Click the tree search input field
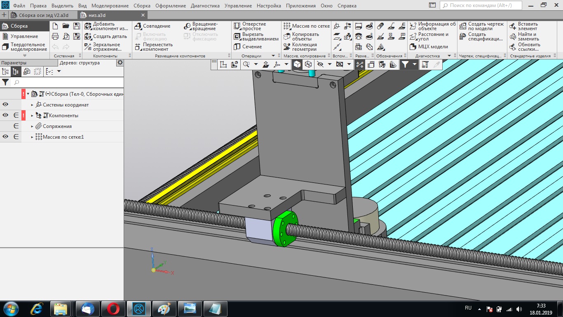The width and height of the screenshot is (563, 317). tap(66, 83)
